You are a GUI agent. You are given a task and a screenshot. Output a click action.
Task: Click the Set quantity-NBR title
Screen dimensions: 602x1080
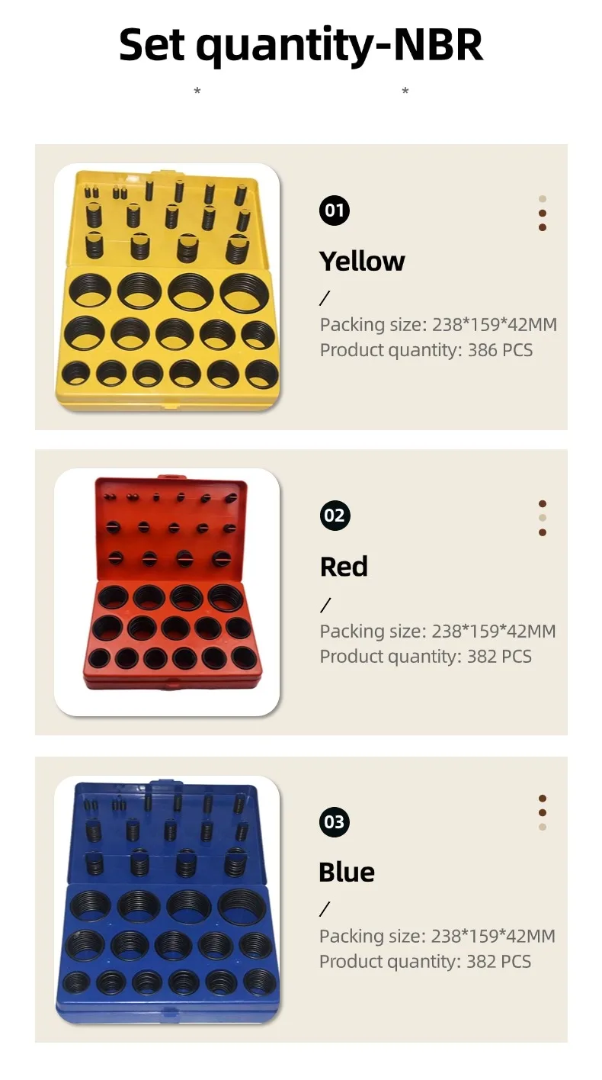point(301,46)
